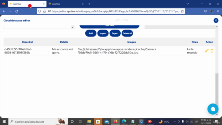Select the 'Me encanta mi gorra.' cell
This screenshot has width=222, height=125.
click(x=62, y=51)
